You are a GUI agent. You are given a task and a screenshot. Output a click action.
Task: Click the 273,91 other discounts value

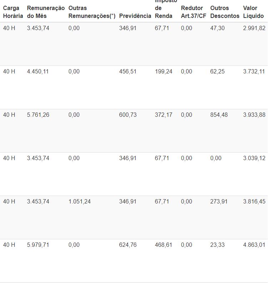pyautogui.click(x=219, y=202)
